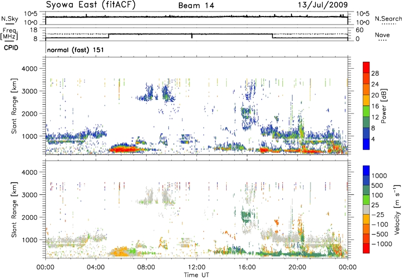Click the '100' label on velocity colorbar
The image size is (402, 278).
click(377, 195)
